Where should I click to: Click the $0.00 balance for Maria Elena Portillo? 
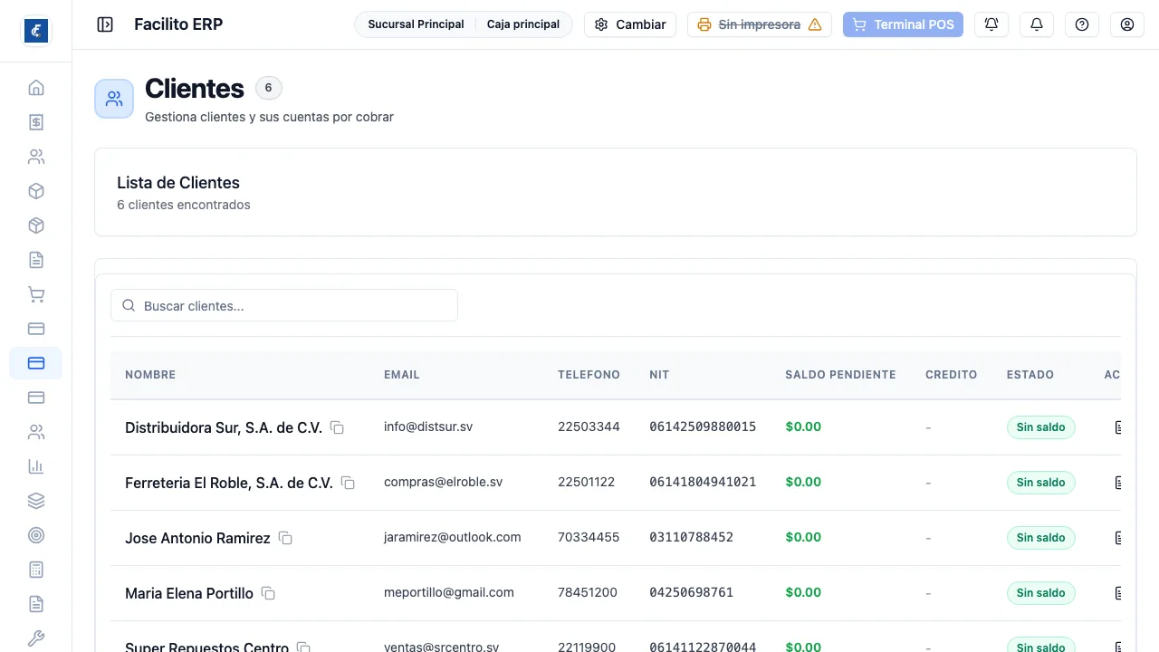pos(803,592)
